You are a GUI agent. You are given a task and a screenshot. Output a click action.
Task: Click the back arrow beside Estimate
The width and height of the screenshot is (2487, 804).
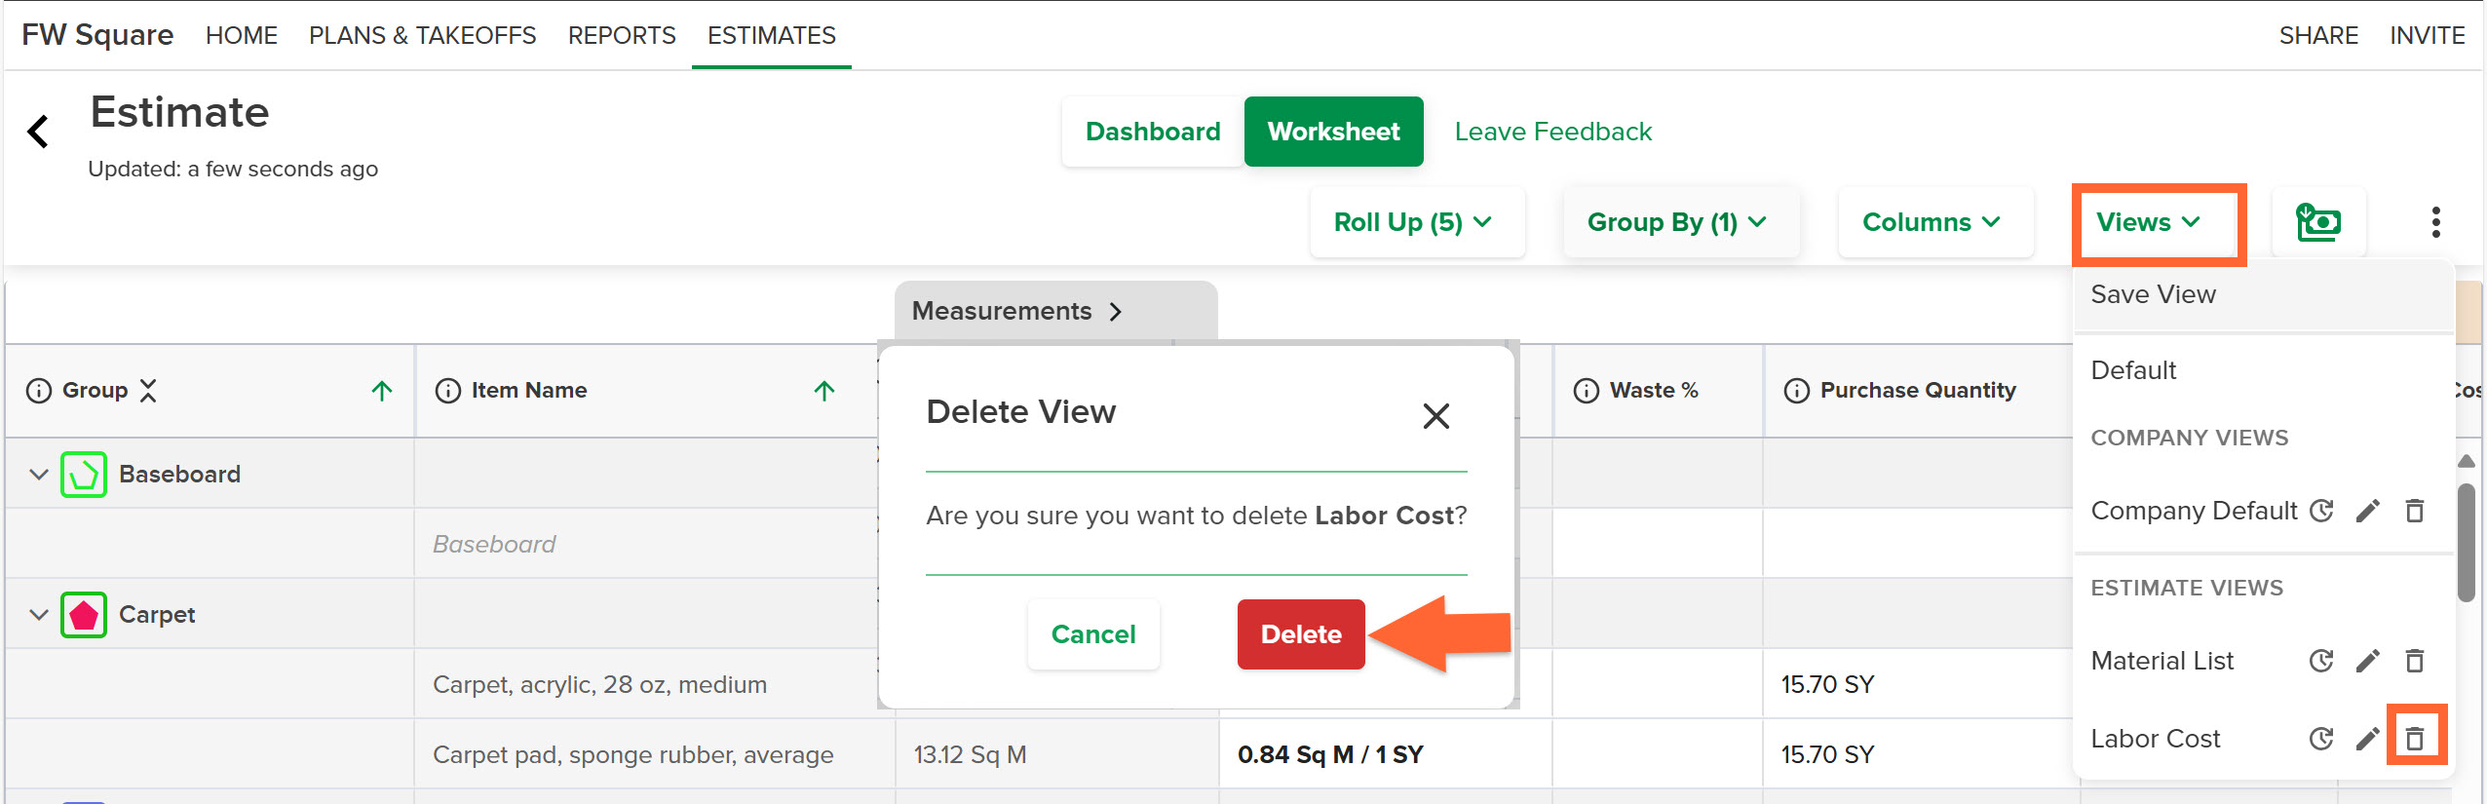(x=38, y=132)
